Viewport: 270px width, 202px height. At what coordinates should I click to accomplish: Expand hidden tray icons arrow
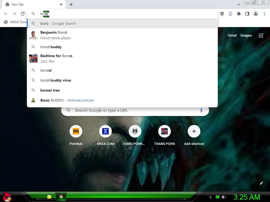[x=210, y=197]
